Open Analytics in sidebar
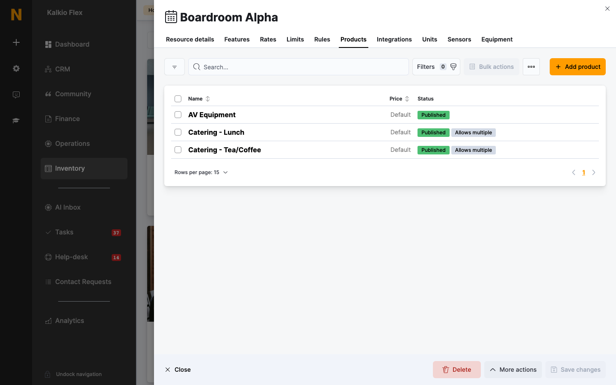 84,321
